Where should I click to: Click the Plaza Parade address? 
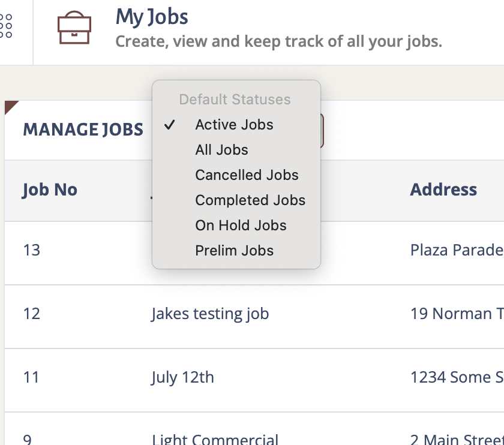(457, 250)
